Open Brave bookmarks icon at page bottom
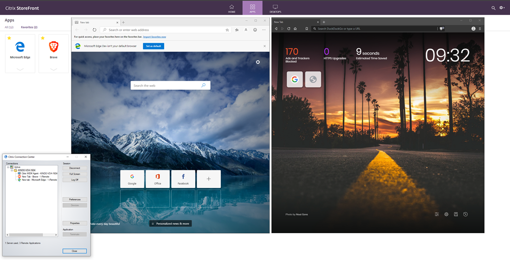510x260 pixels. [x=456, y=214]
